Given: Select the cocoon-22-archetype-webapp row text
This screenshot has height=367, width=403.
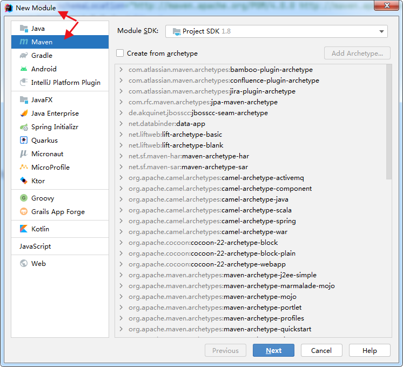Looking at the screenshot, I should point(207,264).
